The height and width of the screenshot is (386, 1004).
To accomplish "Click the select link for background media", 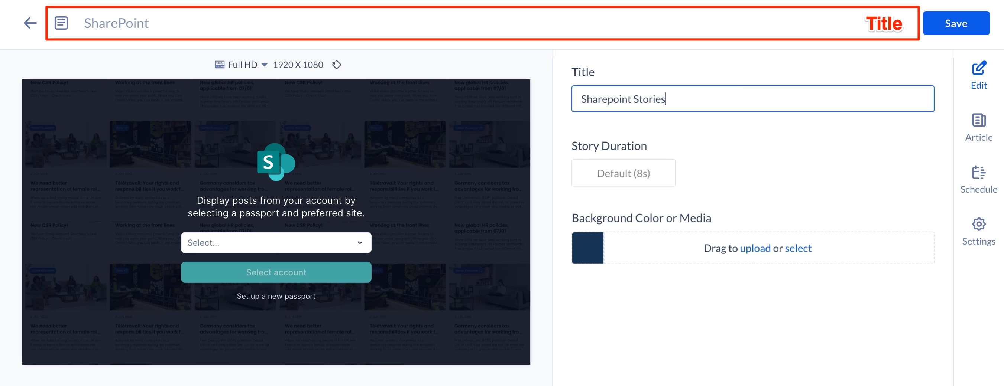I will click(x=798, y=248).
